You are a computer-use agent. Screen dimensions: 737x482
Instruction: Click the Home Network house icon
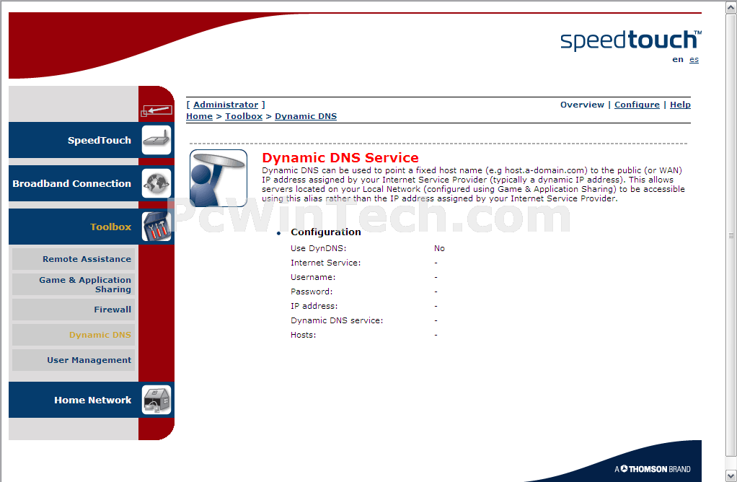click(156, 400)
